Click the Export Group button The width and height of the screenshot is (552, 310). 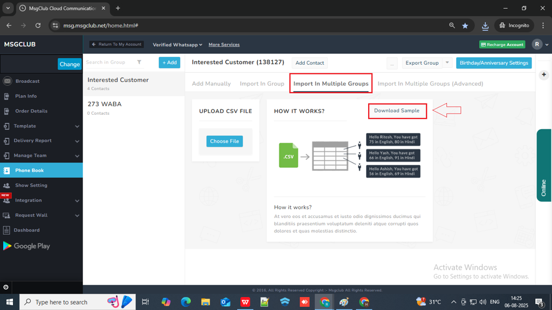pyautogui.click(x=422, y=63)
